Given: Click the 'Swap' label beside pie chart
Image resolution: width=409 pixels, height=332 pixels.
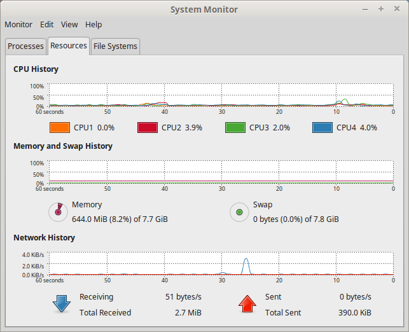Looking at the screenshot, I should point(263,205).
